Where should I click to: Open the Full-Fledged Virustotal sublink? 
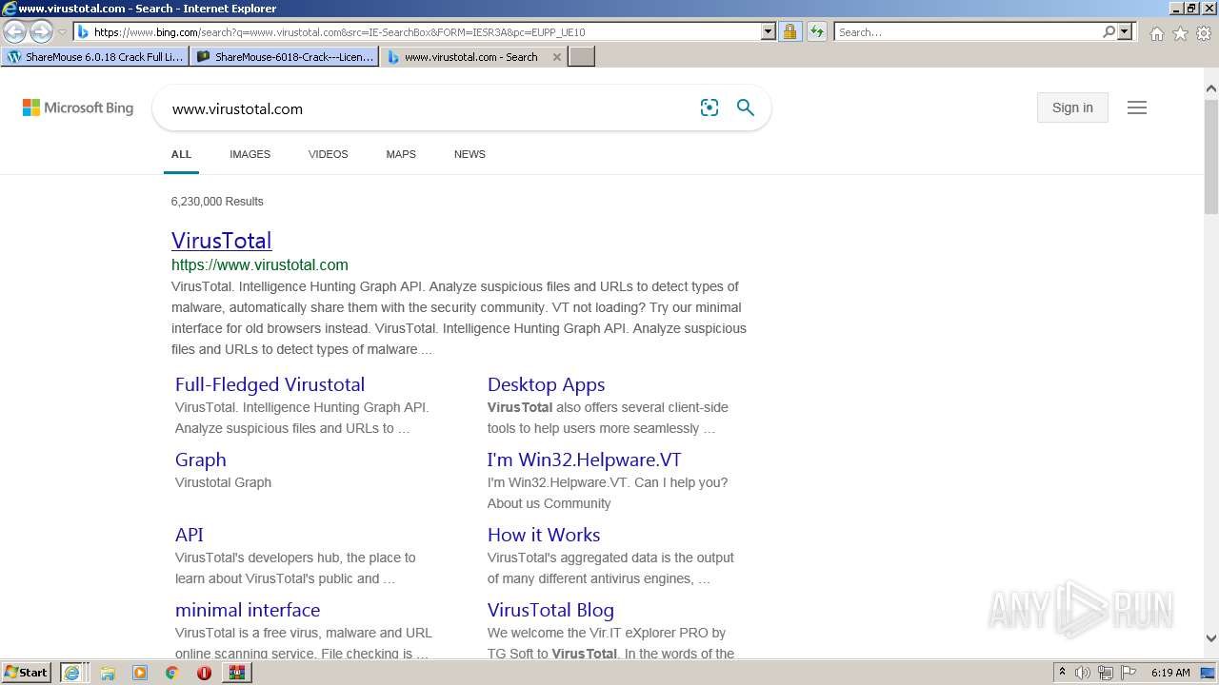point(270,384)
